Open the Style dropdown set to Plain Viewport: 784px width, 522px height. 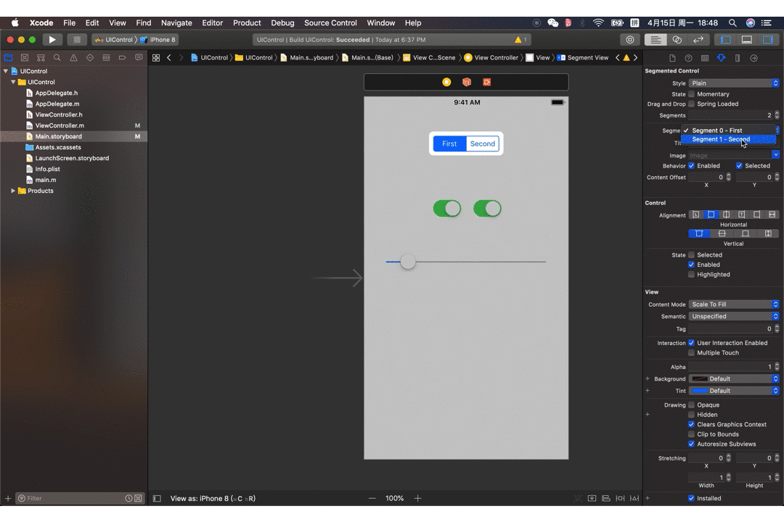733,83
